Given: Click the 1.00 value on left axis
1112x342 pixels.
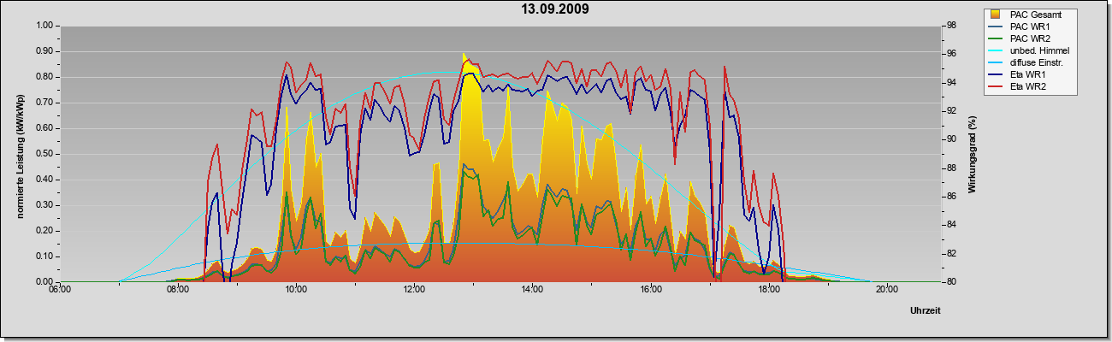Looking at the screenshot, I should click(43, 26).
